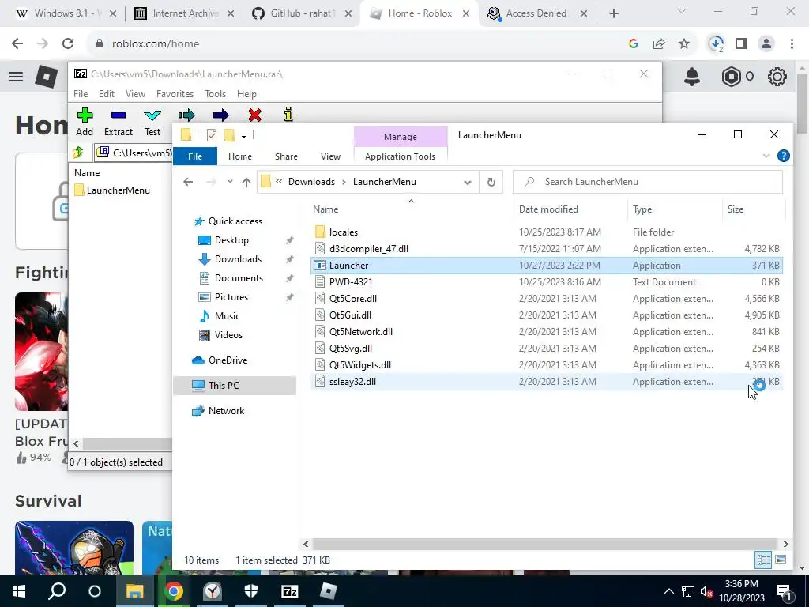
Task: Bookmark this page star icon
Action: pos(684,44)
